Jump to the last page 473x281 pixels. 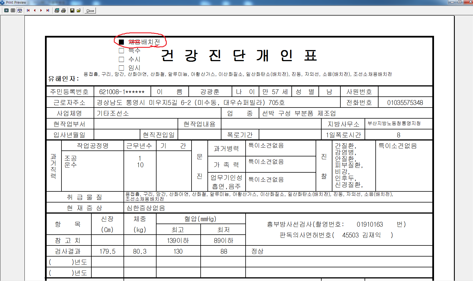48,11
